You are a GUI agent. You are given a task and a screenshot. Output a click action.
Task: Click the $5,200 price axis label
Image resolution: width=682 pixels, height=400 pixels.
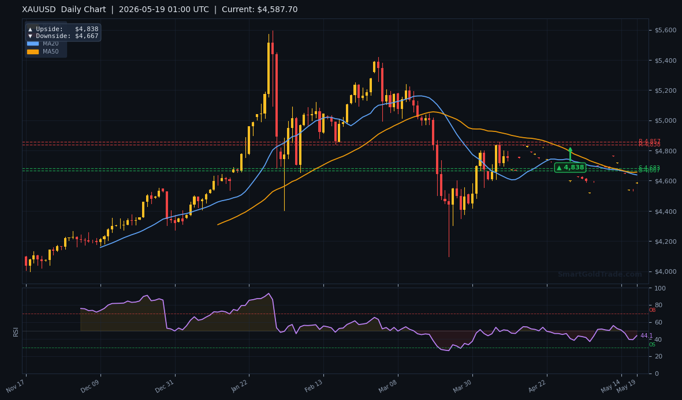(665, 90)
